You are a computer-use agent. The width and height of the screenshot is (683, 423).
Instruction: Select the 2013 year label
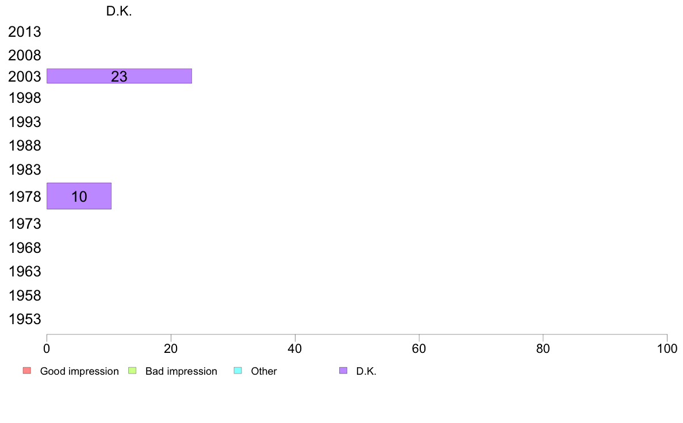25,32
